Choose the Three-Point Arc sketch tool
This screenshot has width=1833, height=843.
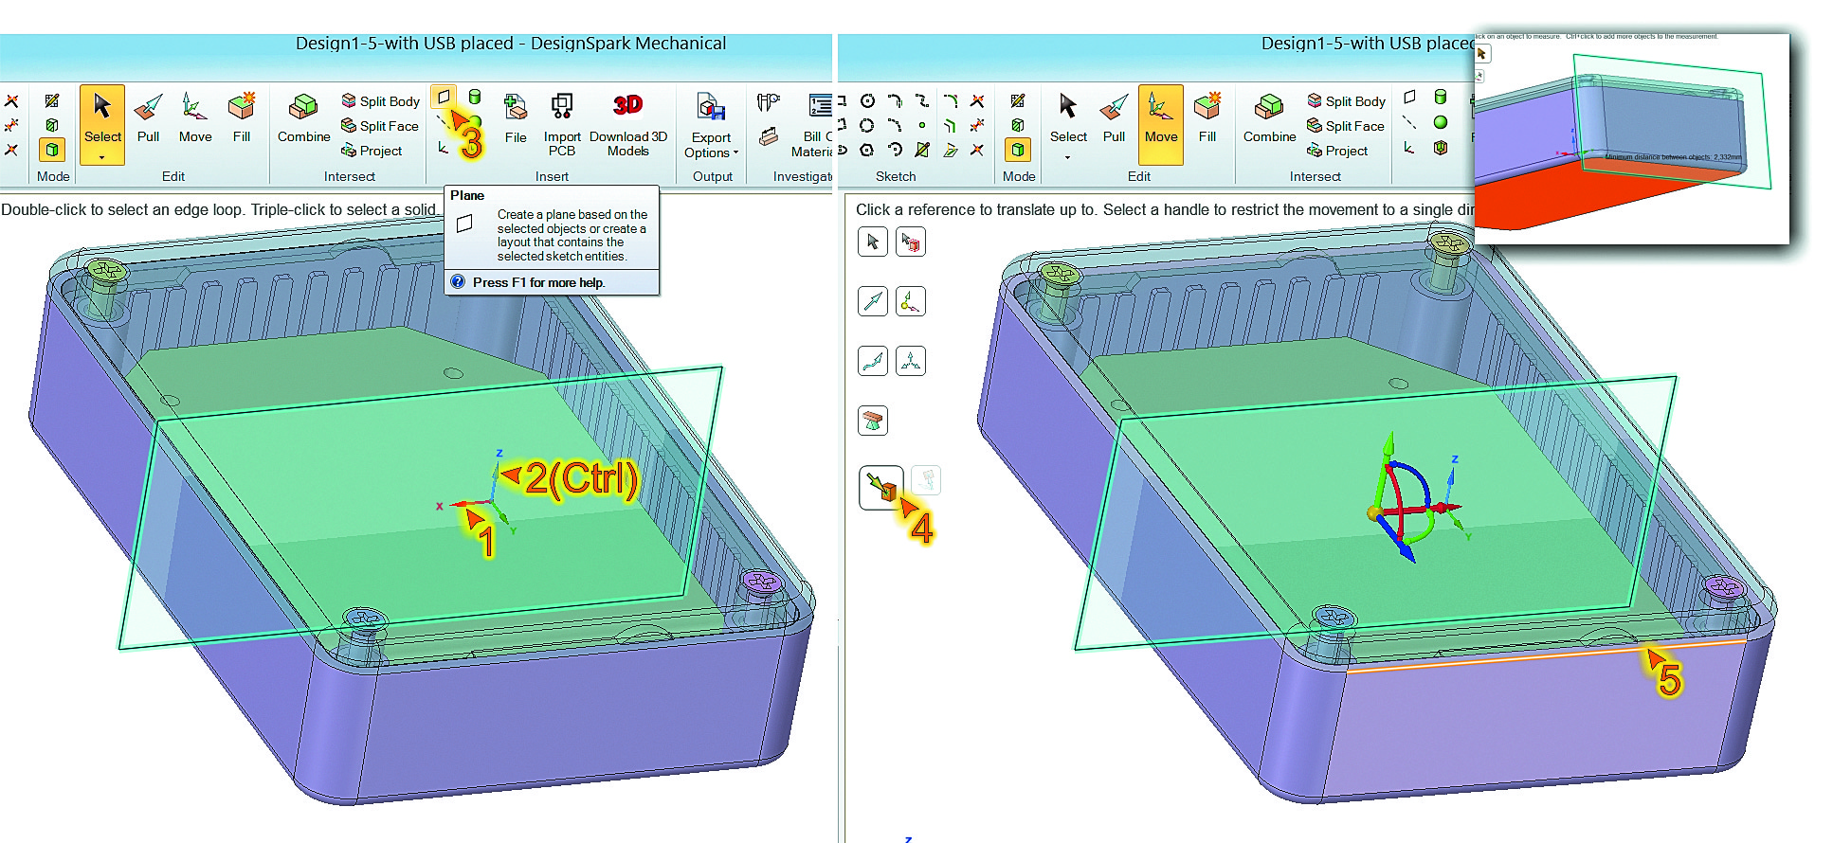coord(895,125)
